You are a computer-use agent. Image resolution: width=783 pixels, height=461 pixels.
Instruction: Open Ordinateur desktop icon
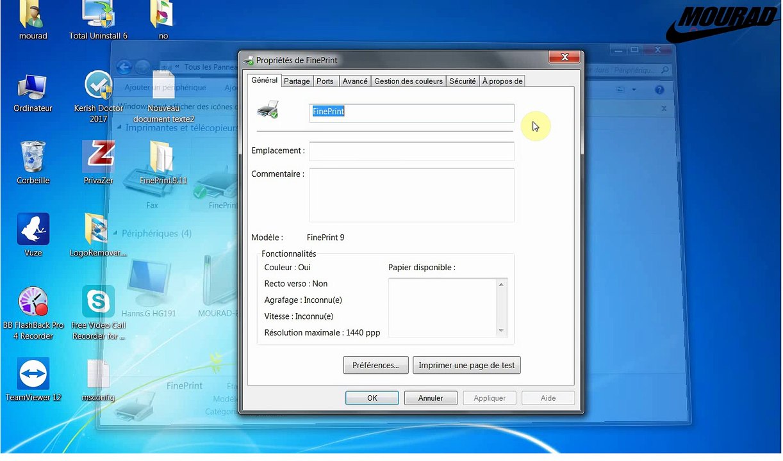[33, 93]
